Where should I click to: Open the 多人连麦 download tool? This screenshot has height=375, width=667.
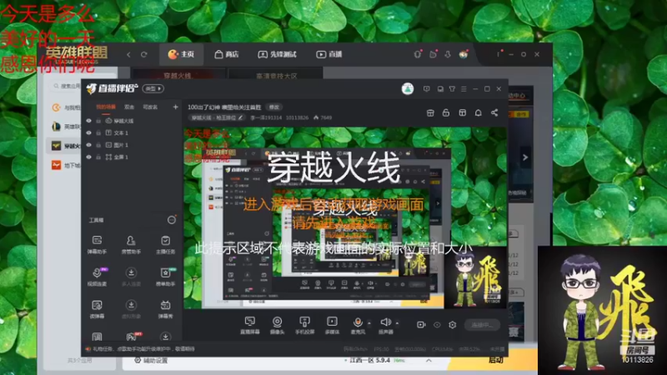(x=131, y=277)
